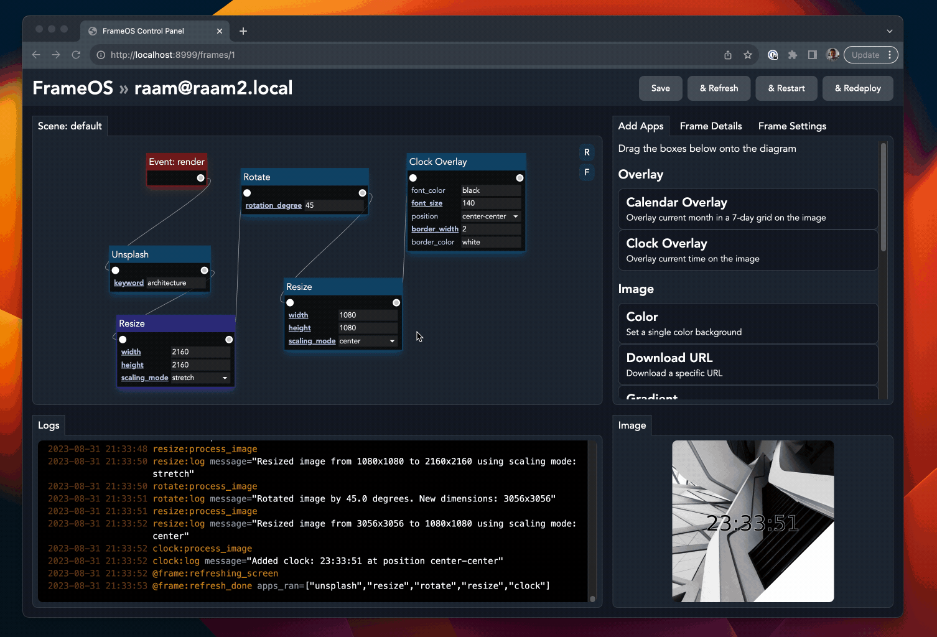Image resolution: width=937 pixels, height=637 pixels.
Task: Toggle the browser side panel icon
Action: click(812, 55)
